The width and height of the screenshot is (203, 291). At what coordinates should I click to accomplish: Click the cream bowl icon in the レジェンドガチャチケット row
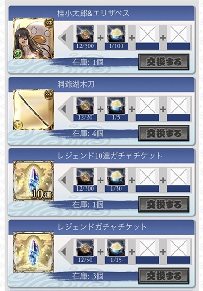point(116,248)
